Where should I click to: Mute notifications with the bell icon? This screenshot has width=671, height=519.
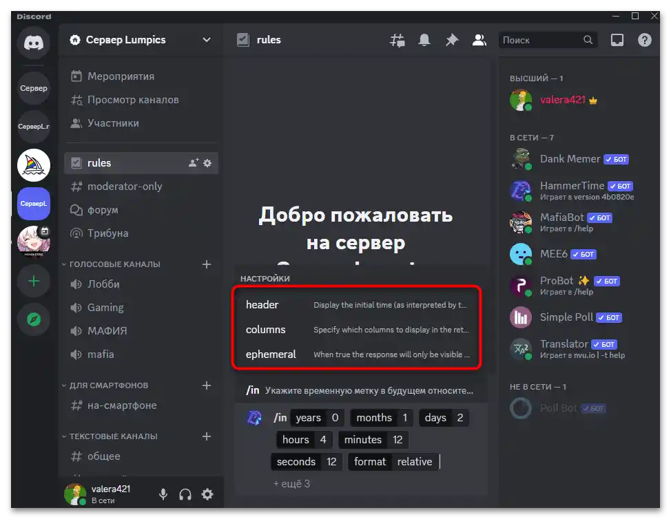point(424,40)
